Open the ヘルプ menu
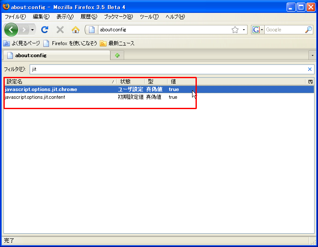This screenshot has height=247, width=318. pyautogui.click(x=175, y=17)
